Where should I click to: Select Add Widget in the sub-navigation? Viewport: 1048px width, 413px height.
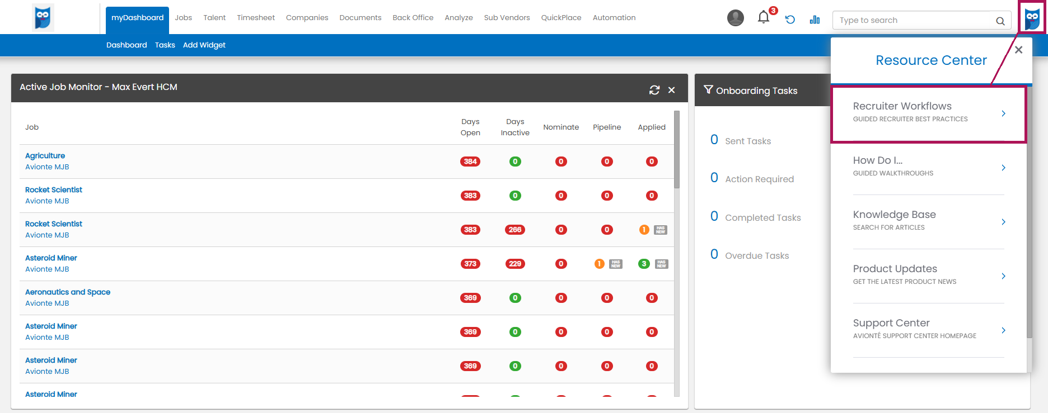coord(204,45)
